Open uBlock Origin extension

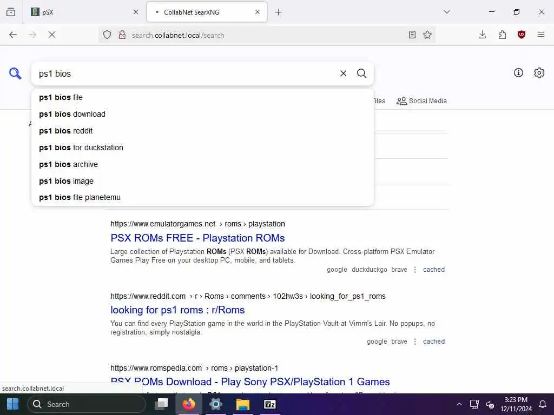[x=522, y=35]
